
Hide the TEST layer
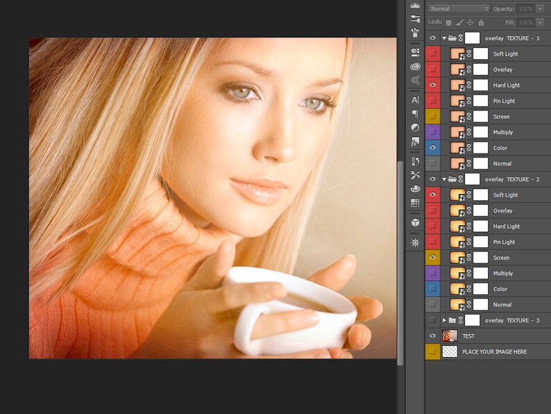pyautogui.click(x=432, y=336)
